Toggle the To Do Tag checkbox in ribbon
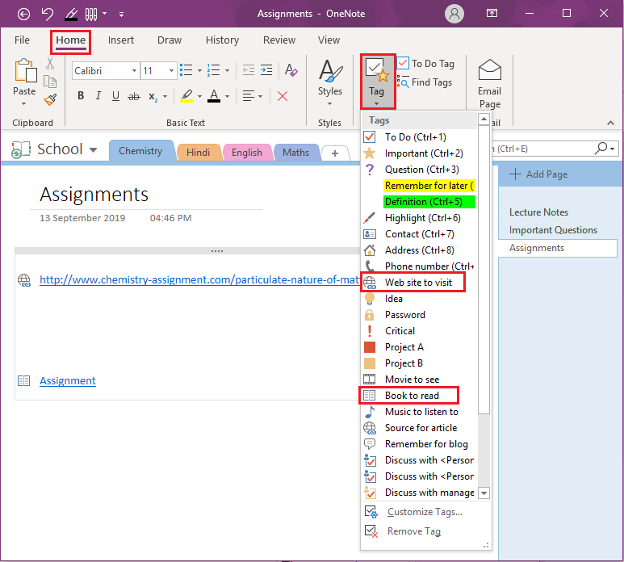This screenshot has width=624, height=562. [403, 63]
